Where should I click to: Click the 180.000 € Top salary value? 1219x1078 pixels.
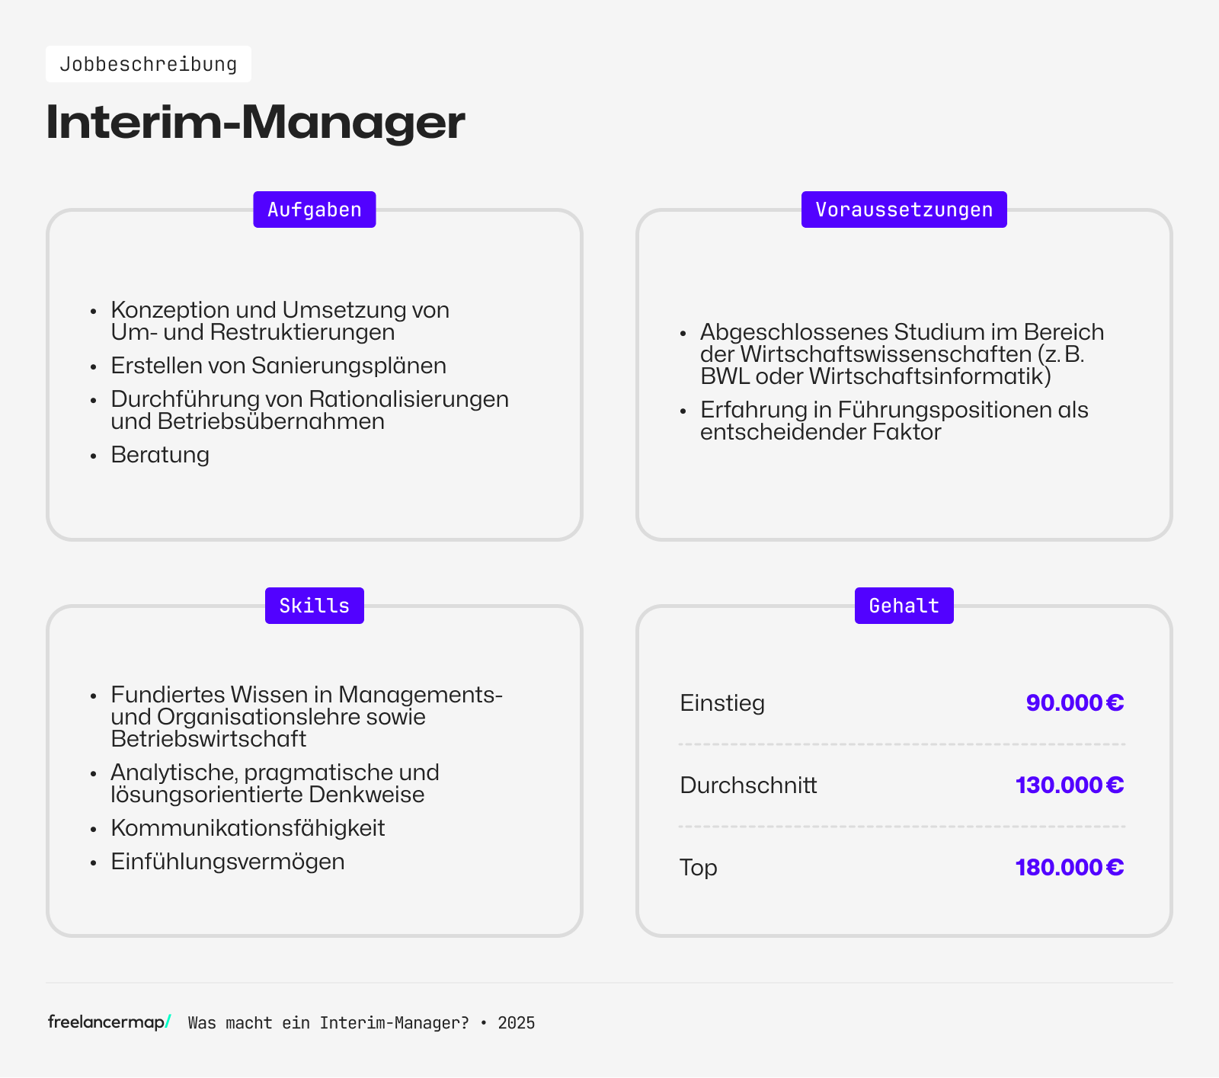tap(1069, 867)
